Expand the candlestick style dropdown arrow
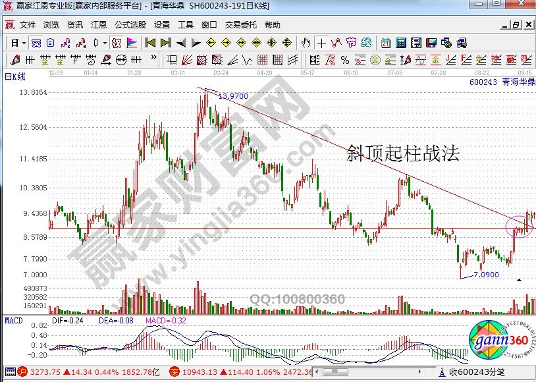This screenshot has width=536, height=382. (104, 43)
